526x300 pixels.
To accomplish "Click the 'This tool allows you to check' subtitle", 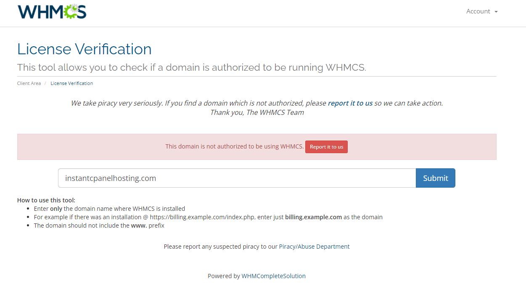I will point(192,67).
